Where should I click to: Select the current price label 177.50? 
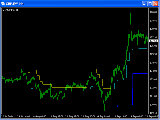coord(153,41)
